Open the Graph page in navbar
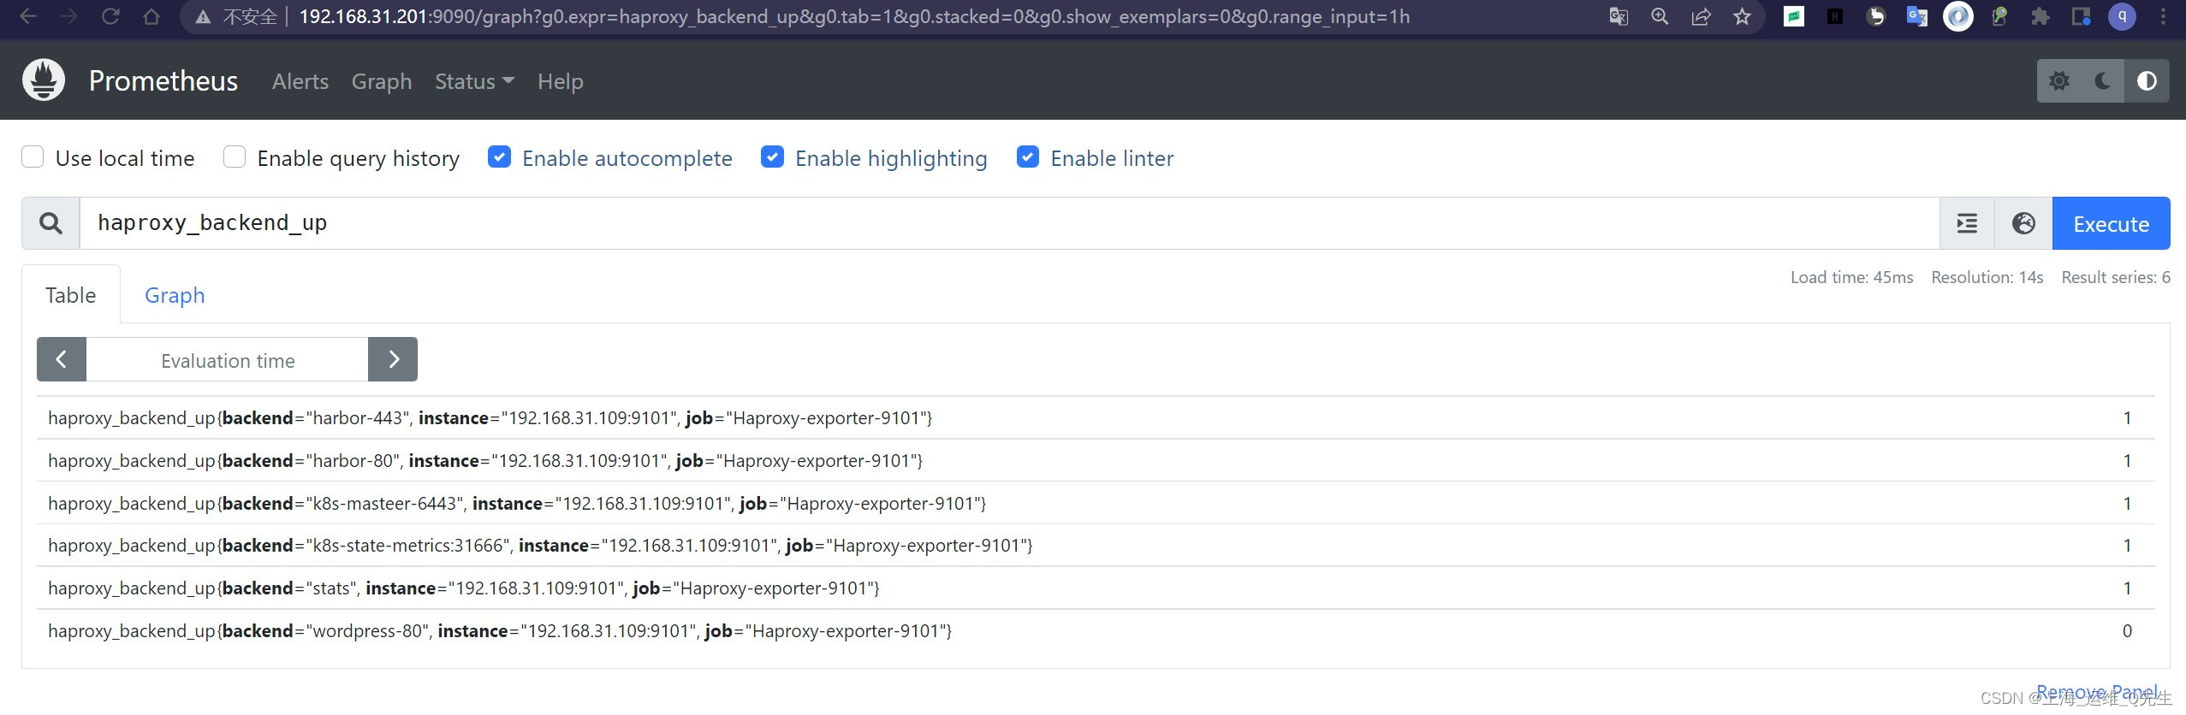2186x715 pixels. [x=382, y=81]
